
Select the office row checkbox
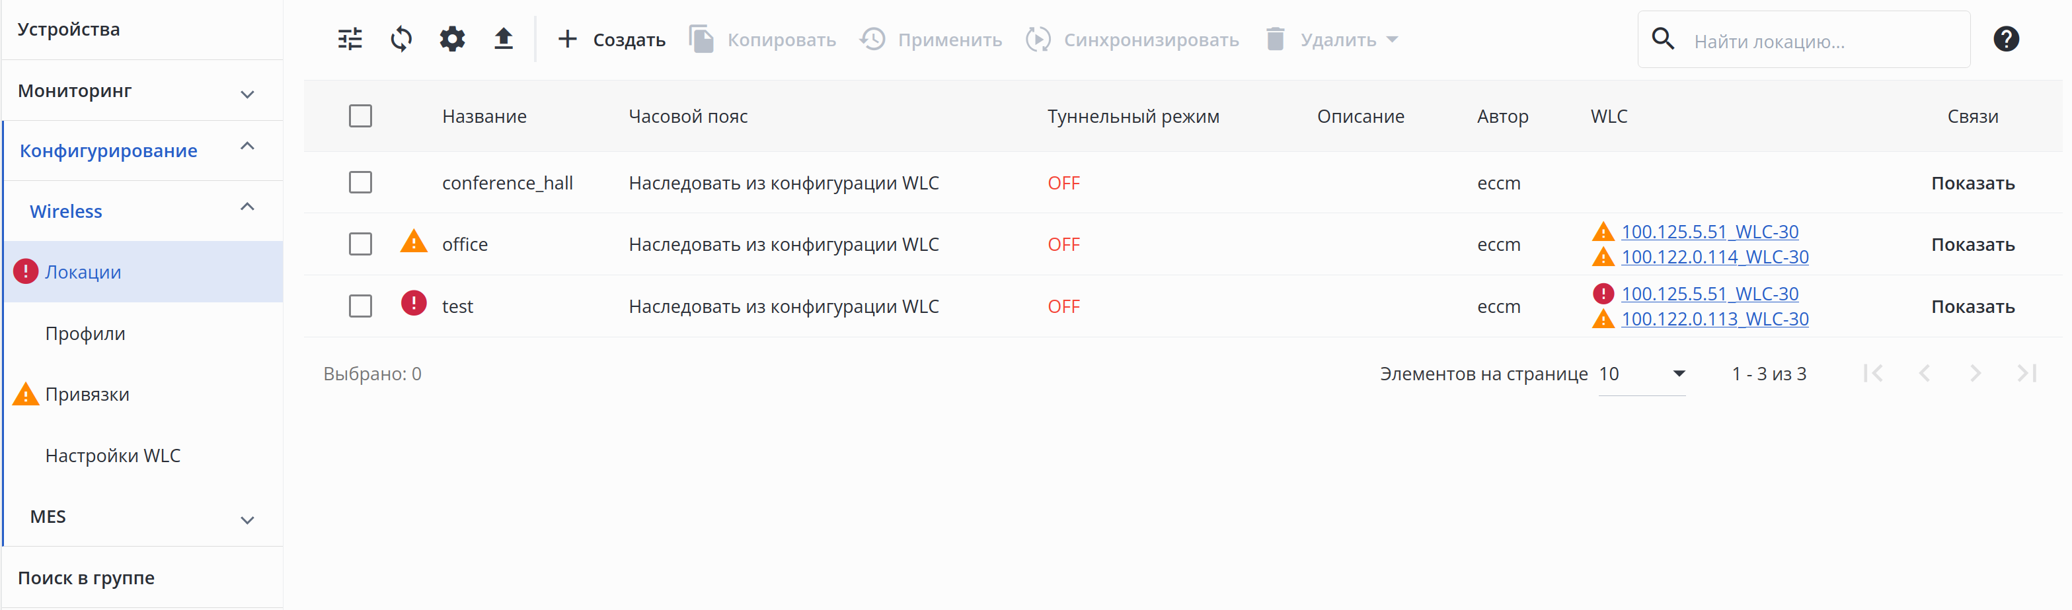click(x=360, y=244)
